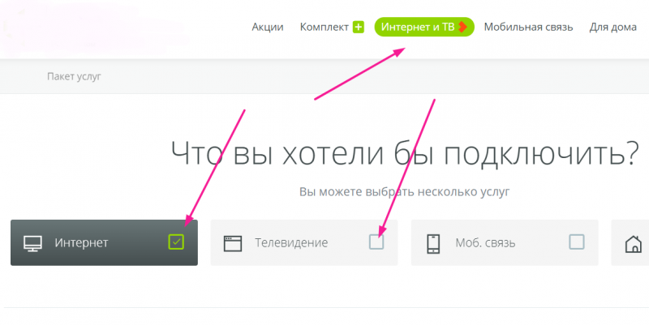This screenshot has width=649, height=325.
Task: Tick the Моб. связь checkbox
Action: point(577,242)
